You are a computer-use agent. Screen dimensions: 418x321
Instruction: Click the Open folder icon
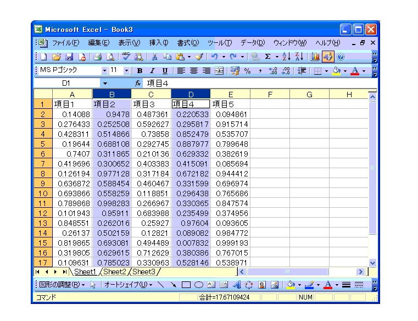click(57, 57)
